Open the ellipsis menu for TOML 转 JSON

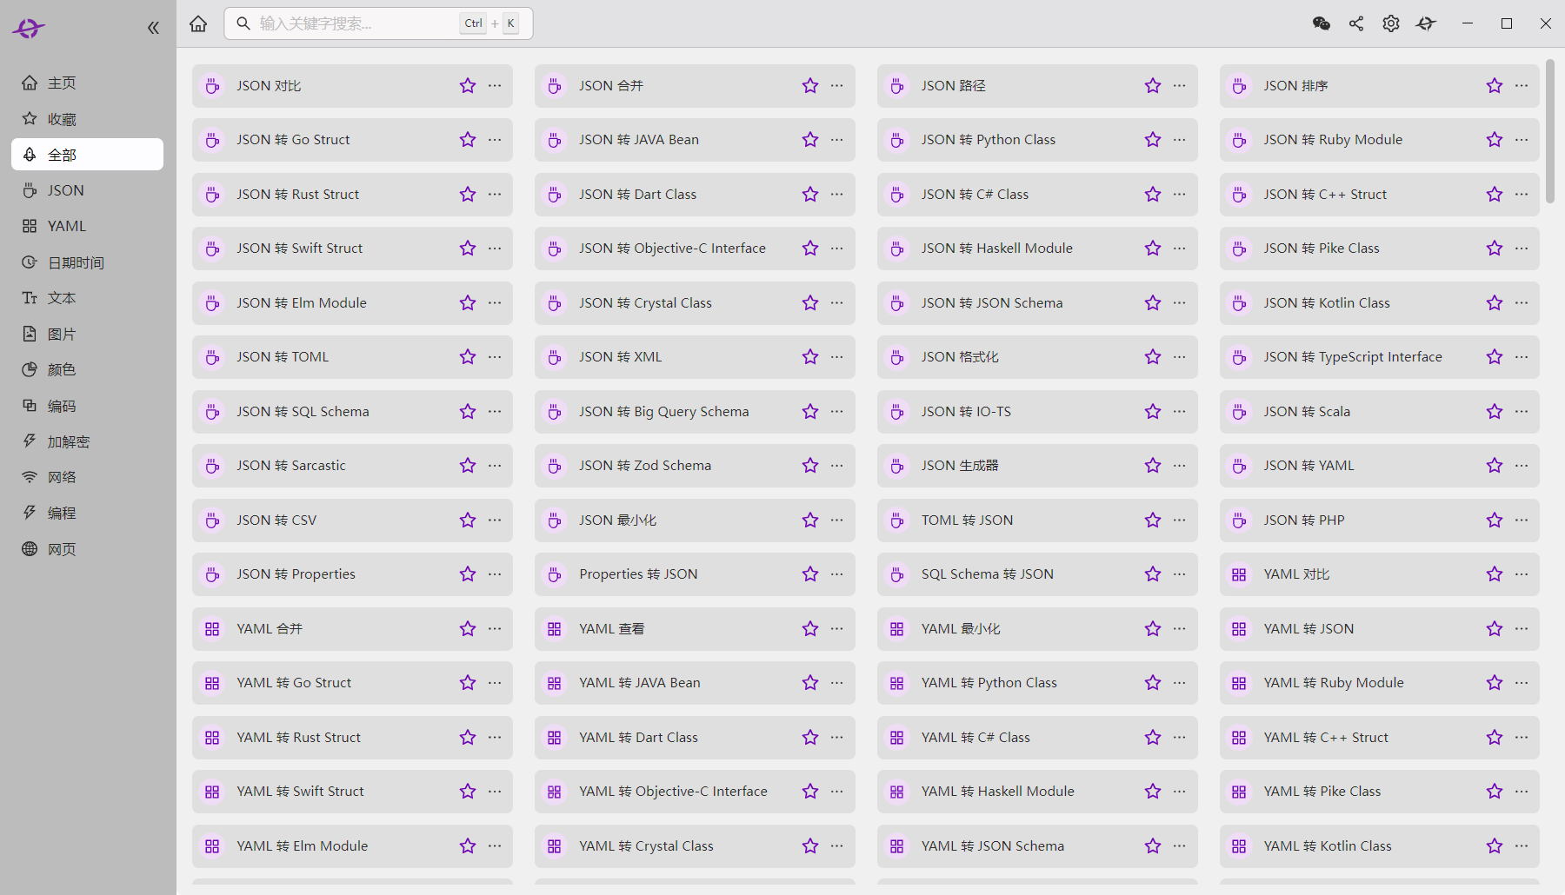click(x=1180, y=520)
